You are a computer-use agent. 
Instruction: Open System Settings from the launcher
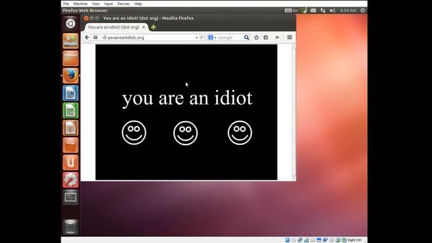[70, 180]
